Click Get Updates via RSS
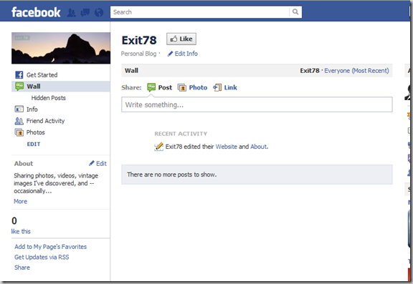413x284 pixels. point(42,258)
